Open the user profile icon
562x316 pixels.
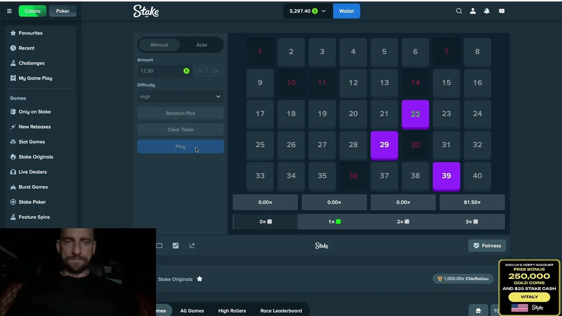(x=473, y=11)
